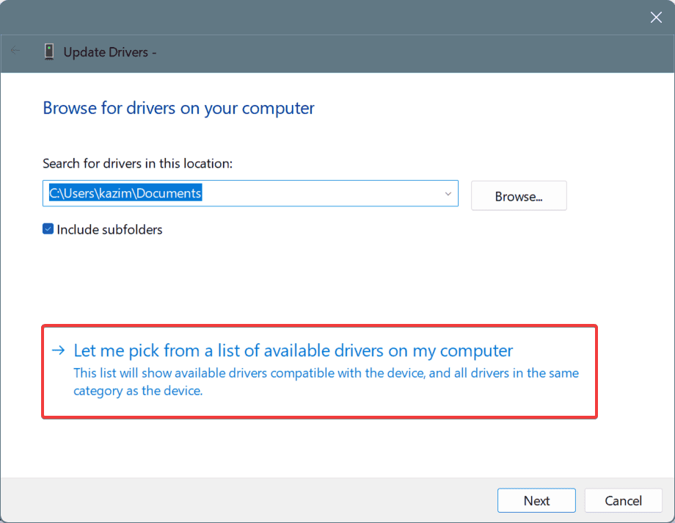Click the 'Browse for drivers on your computer' heading

[178, 108]
